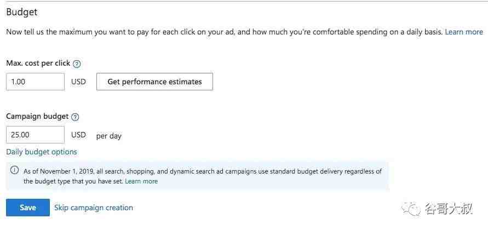Click the 谷哥大叔 watermark text
Screen dimensions: 488x230
pyautogui.click(x=449, y=208)
